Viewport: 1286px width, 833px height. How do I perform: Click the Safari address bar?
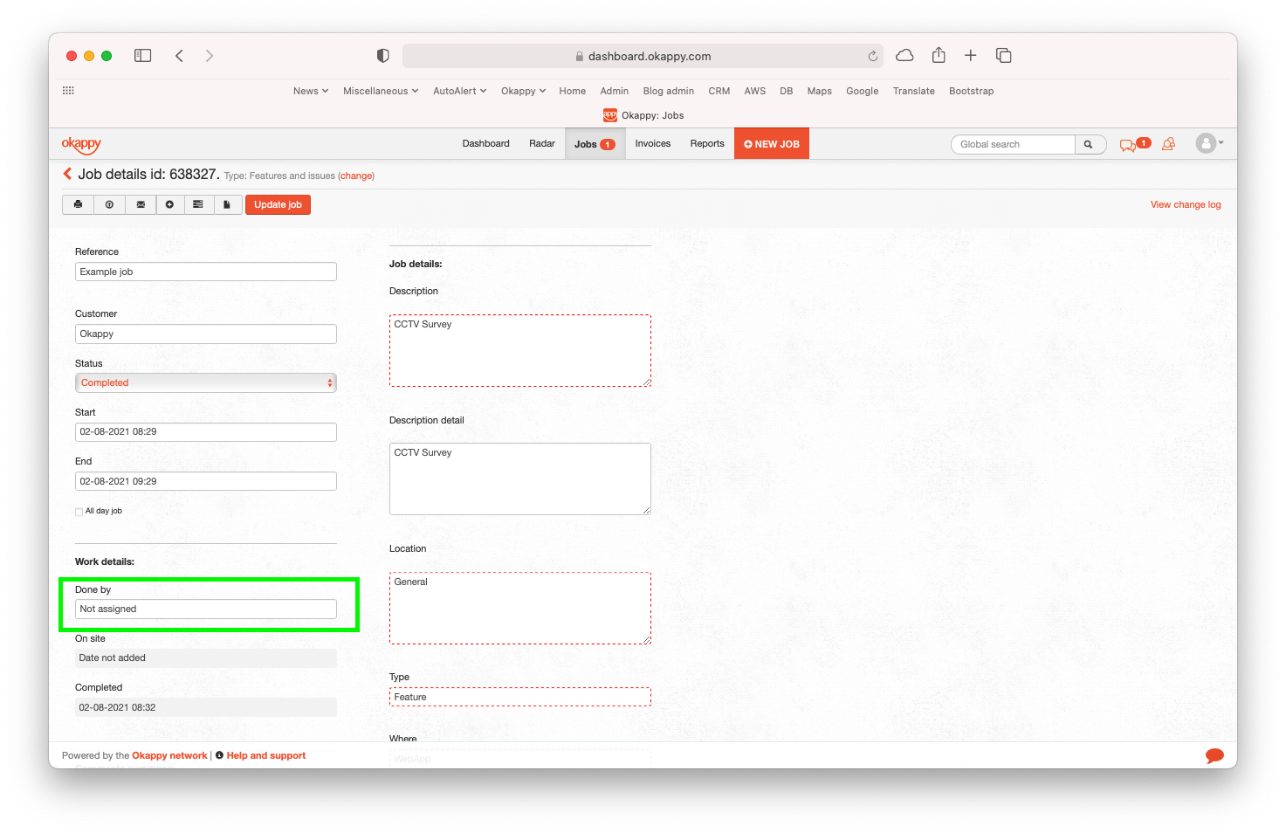pyautogui.click(x=643, y=56)
